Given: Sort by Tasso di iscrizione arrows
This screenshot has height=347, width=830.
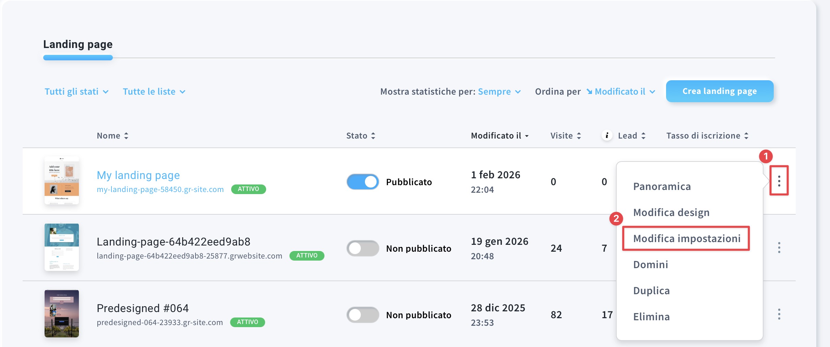Looking at the screenshot, I should click(746, 136).
